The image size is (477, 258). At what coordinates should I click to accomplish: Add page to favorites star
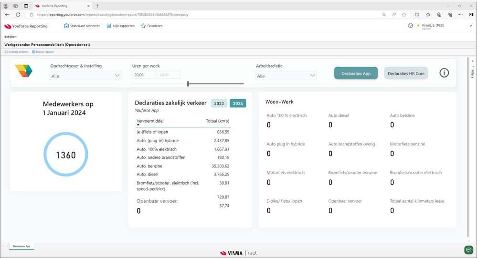click(404, 15)
